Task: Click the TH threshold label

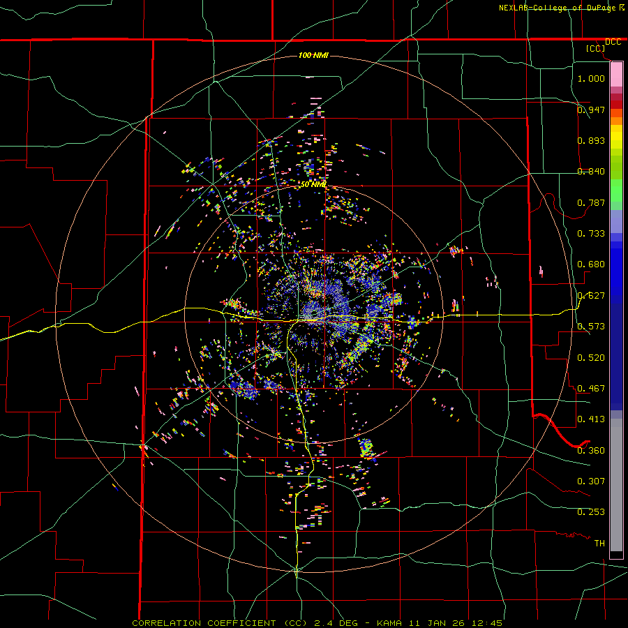Action: coord(599,544)
